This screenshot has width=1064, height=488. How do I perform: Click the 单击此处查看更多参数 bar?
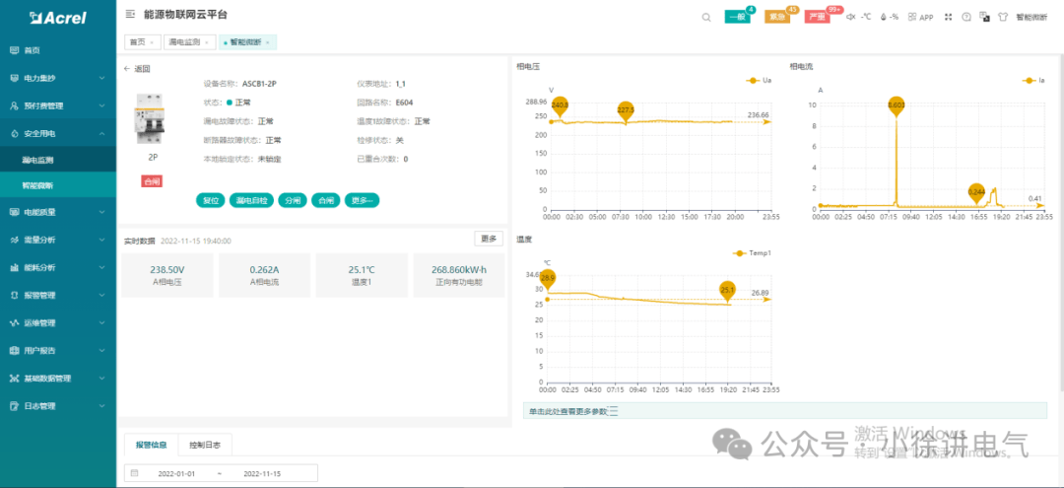click(785, 411)
